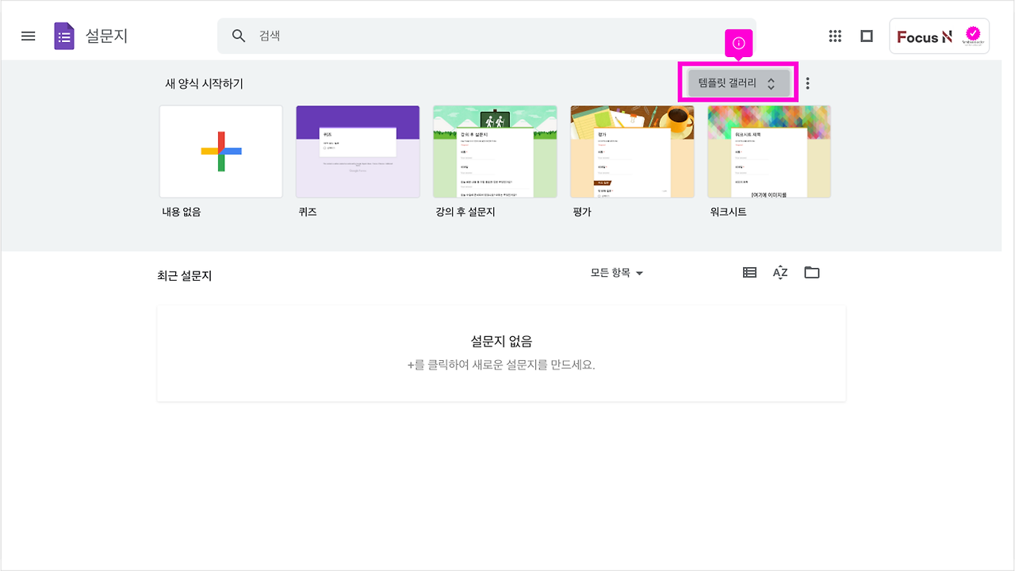Select the 평가 template thumbnail
Image resolution: width=1015 pixels, height=571 pixels.
click(632, 151)
